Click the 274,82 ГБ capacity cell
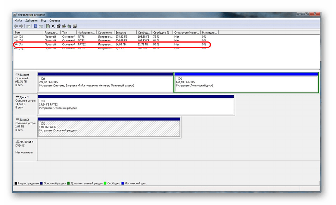Viewport: 336px width, 205px height. [x=121, y=37]
